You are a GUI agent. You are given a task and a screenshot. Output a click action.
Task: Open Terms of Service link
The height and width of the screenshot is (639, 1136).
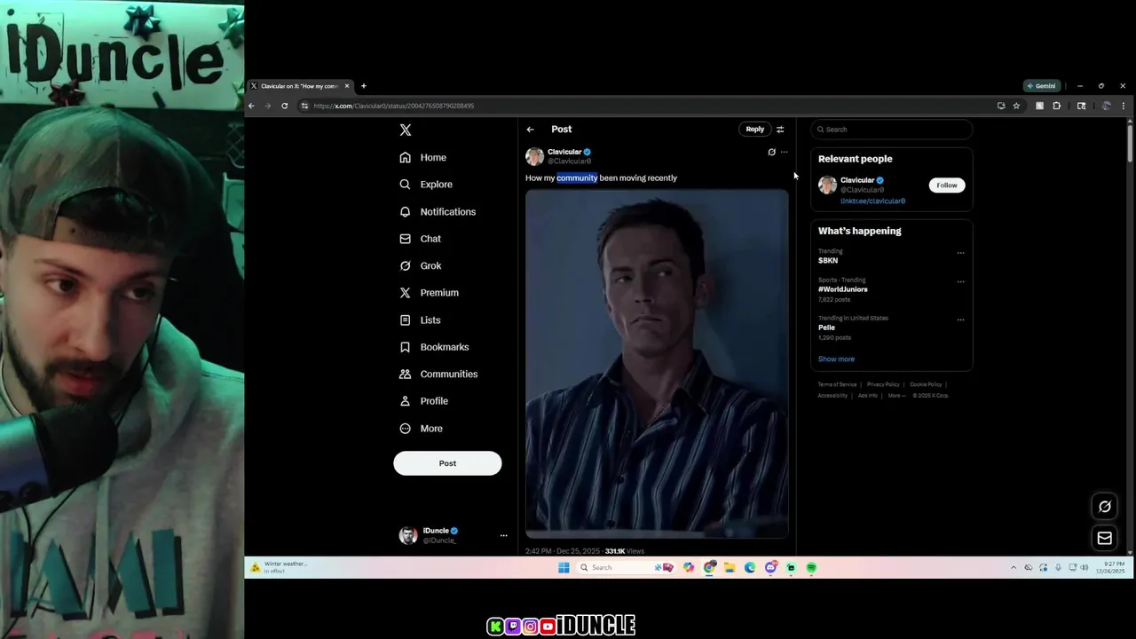837,384
